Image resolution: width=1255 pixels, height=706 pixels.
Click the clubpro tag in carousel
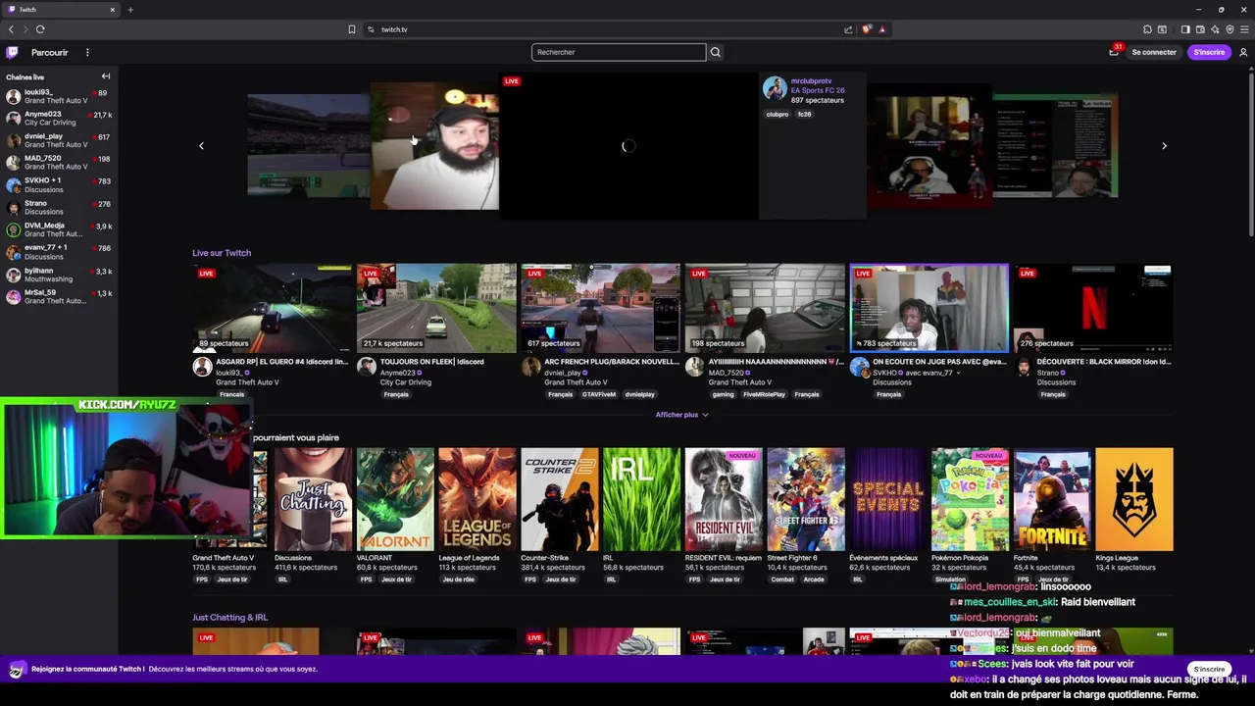click(777, 115)
